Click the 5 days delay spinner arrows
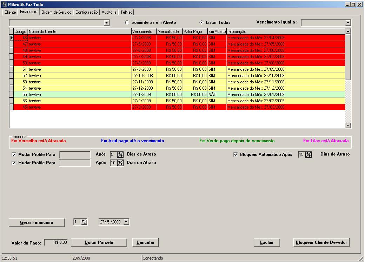The width and height of the screenshot is (365, 262). [120, 154]
